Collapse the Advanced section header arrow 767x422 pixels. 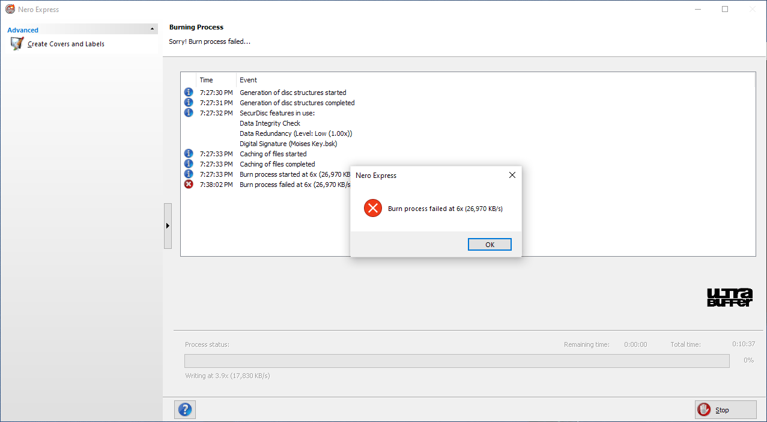point(152,29)
